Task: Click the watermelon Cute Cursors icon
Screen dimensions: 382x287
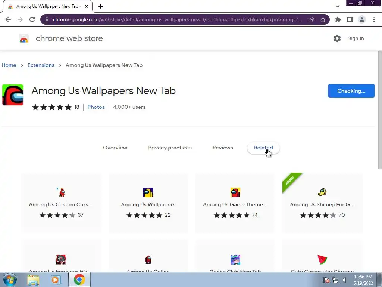Action: click(322, 260)
